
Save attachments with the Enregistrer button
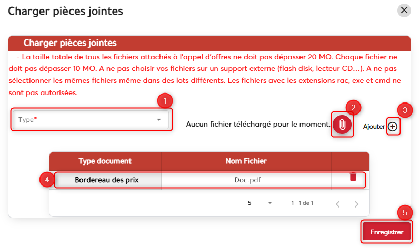(386, 232)
